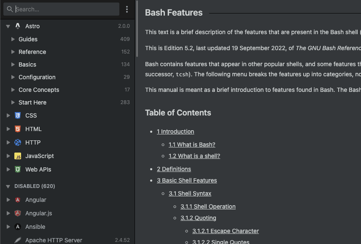Open the three-dot options menu
The width and height of the screenshot is (361, 244).
(127, 9)
